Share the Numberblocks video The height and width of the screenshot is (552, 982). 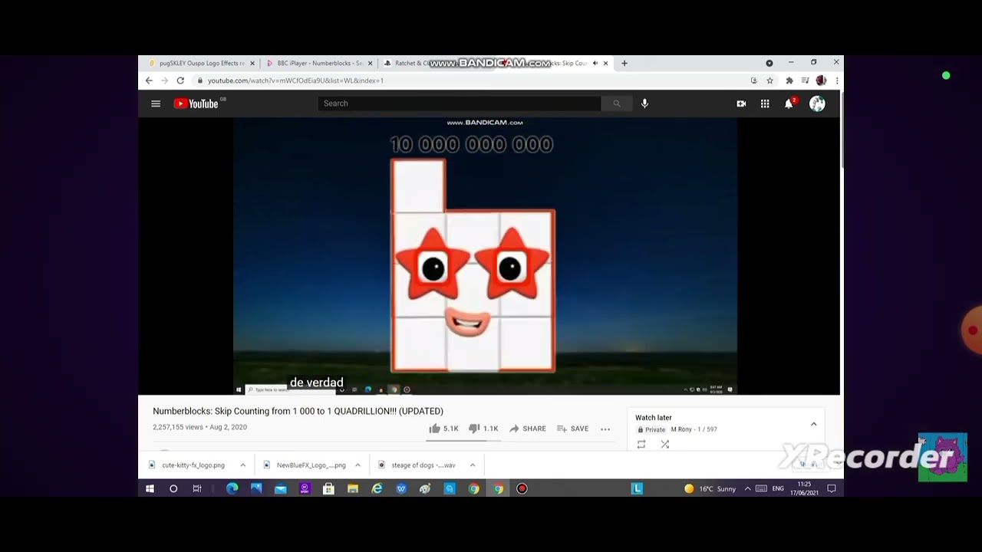tap(528, 429)
